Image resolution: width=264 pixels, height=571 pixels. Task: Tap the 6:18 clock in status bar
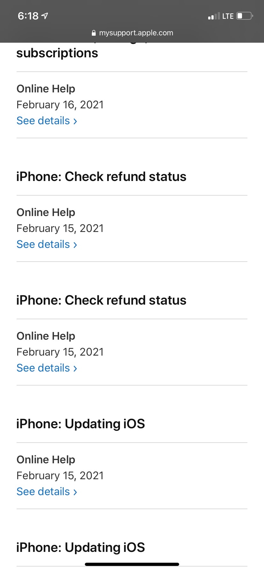click(x=28, y=16)
